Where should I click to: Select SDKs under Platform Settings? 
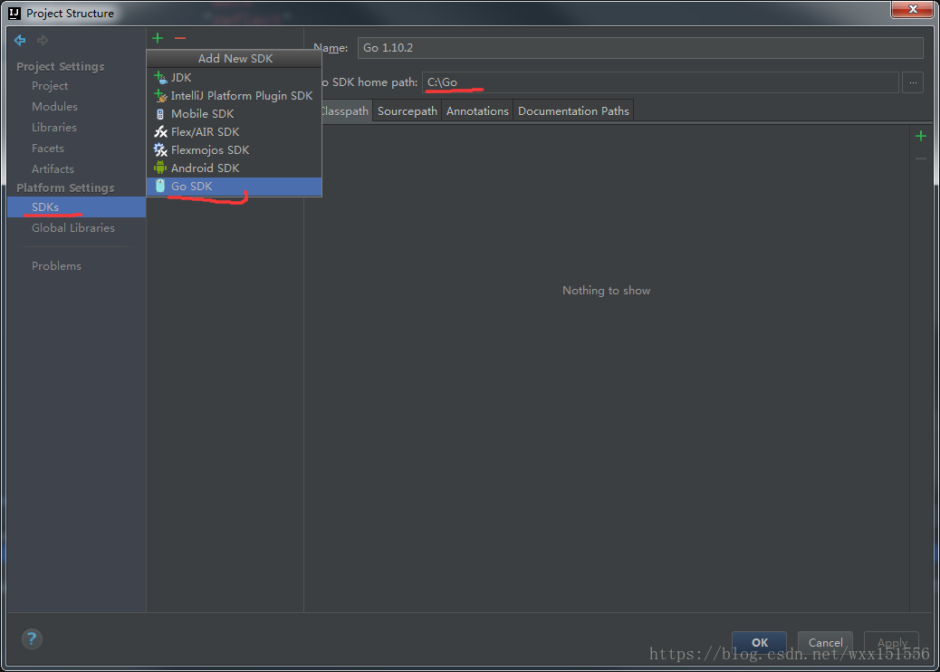click(77, 206)
